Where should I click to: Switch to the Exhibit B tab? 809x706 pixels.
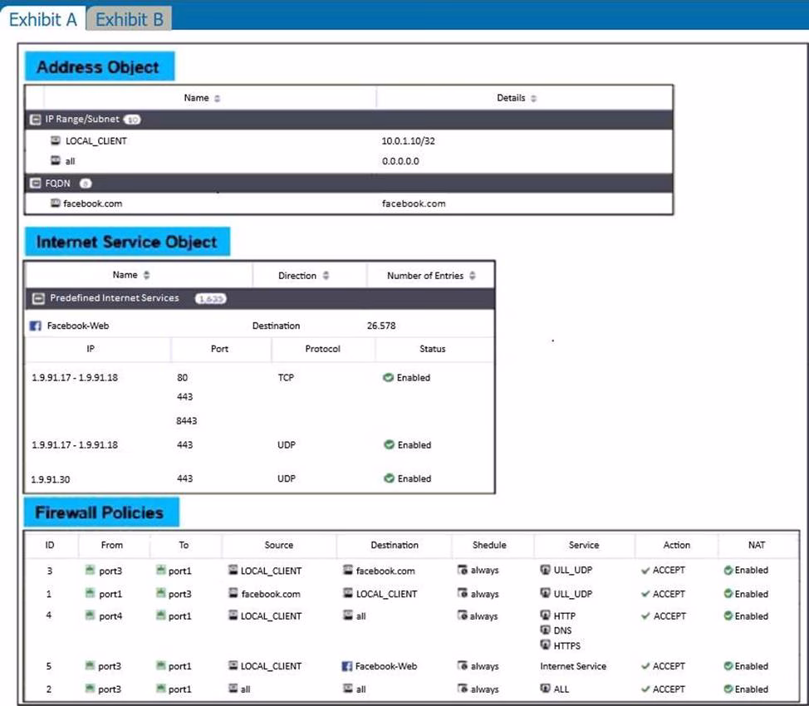tap(129, 18)
